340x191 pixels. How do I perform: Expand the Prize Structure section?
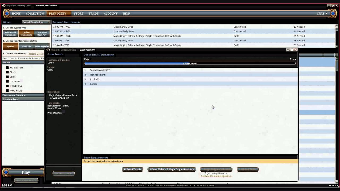pyautogui.click(x=55, y=113)
